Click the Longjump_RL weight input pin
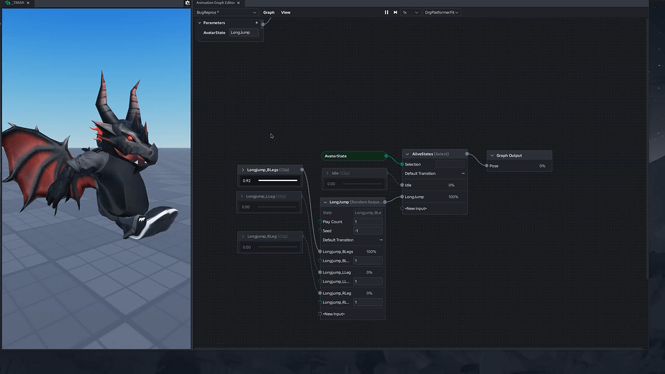This screenshot has height=374, width=665. [320, 303]
